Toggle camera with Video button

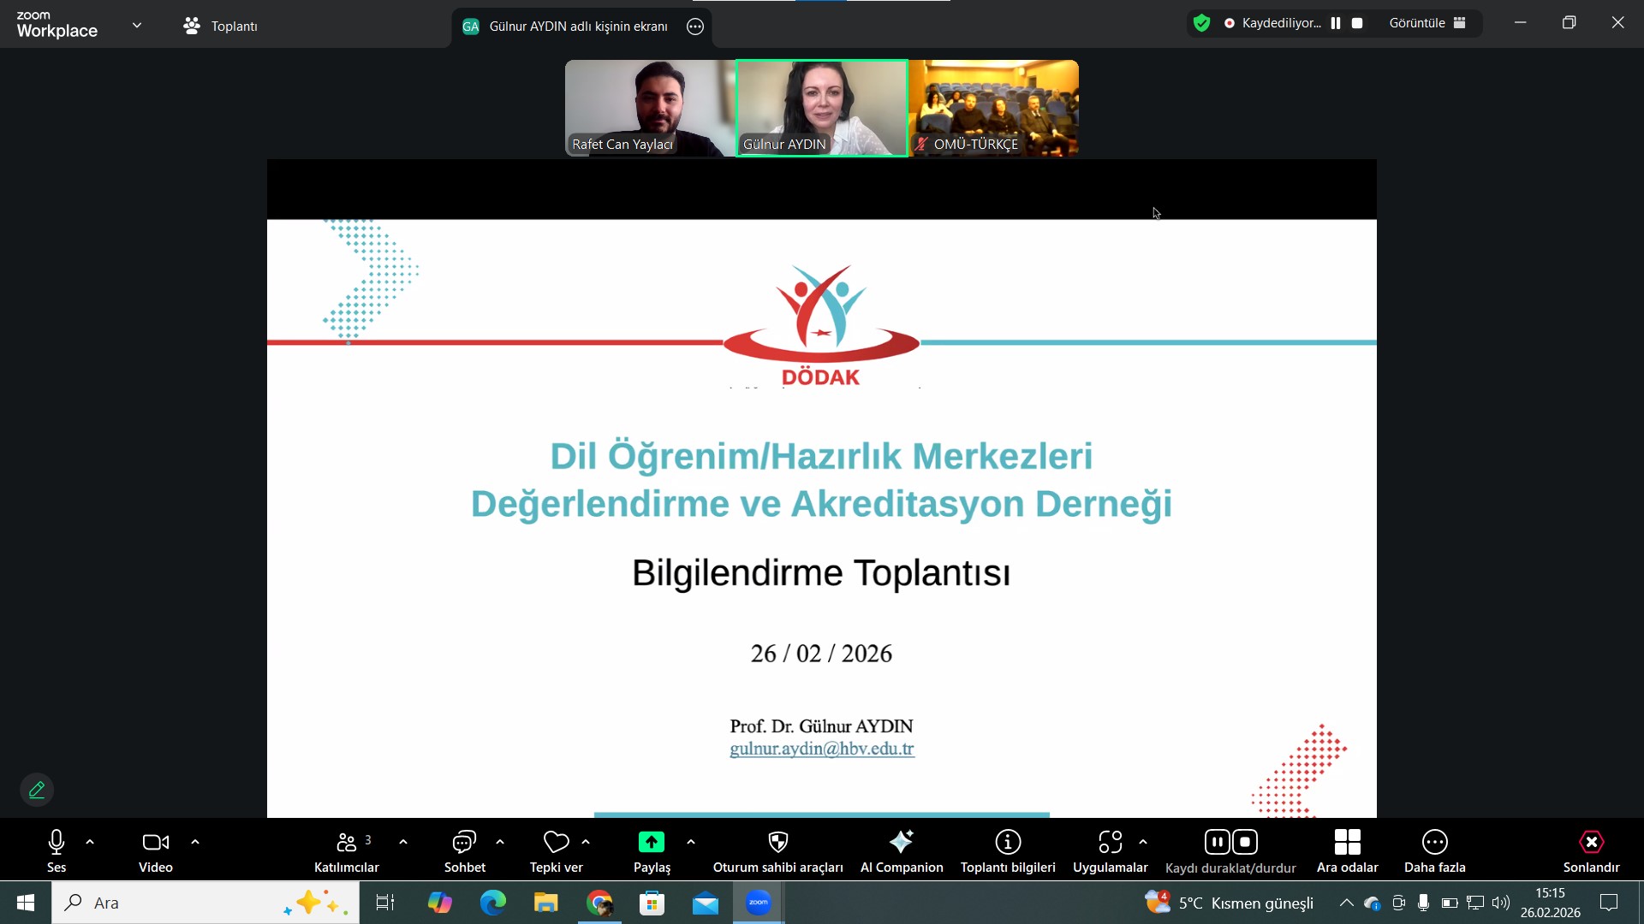point(155,844)
